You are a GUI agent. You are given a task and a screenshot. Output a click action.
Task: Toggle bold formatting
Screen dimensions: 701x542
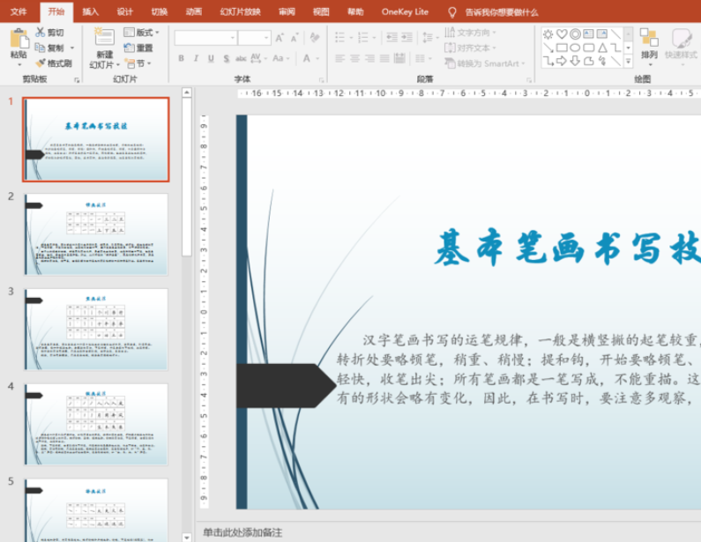pos(182,59)
